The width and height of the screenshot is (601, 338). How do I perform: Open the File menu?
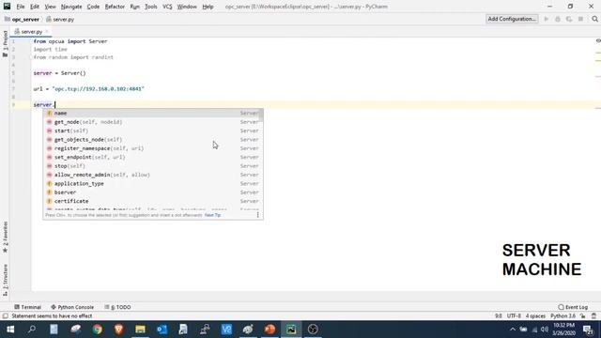[x=21, y=7]
